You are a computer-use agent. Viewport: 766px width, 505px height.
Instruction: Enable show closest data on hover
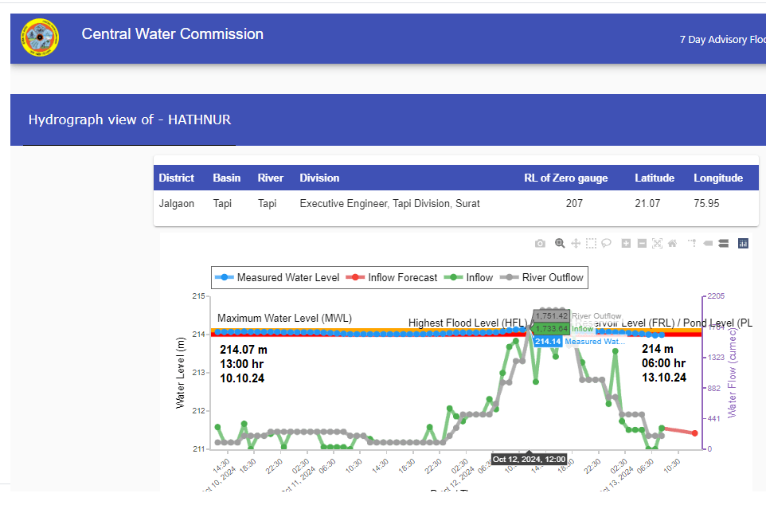point(708,244)
